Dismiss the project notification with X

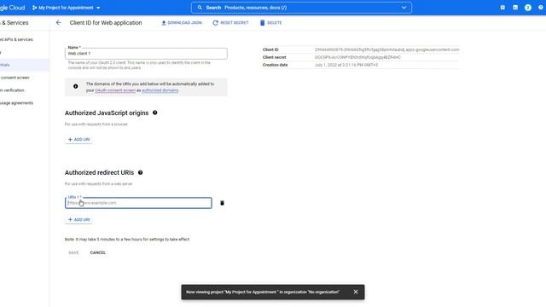point(356,292)
